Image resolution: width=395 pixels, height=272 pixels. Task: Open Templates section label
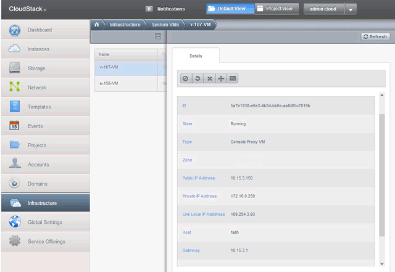click(x=39, y=107)
